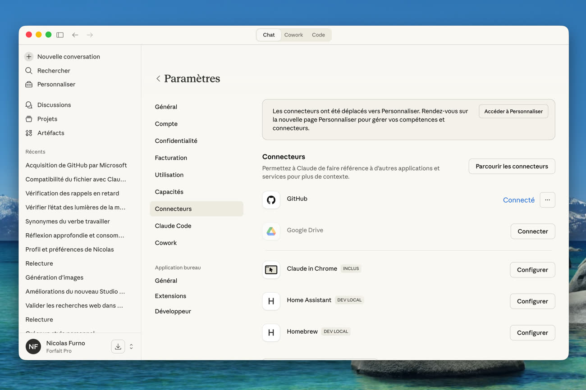
Task: Open Personnaliser via the toolbox icon
Action: tap(29, 85)
